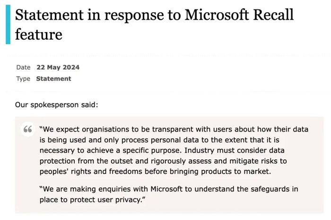Viewport: 331px width, 220px height.
Task: Click the "Our spokesperson said:" text
Action: pos(56,104)
